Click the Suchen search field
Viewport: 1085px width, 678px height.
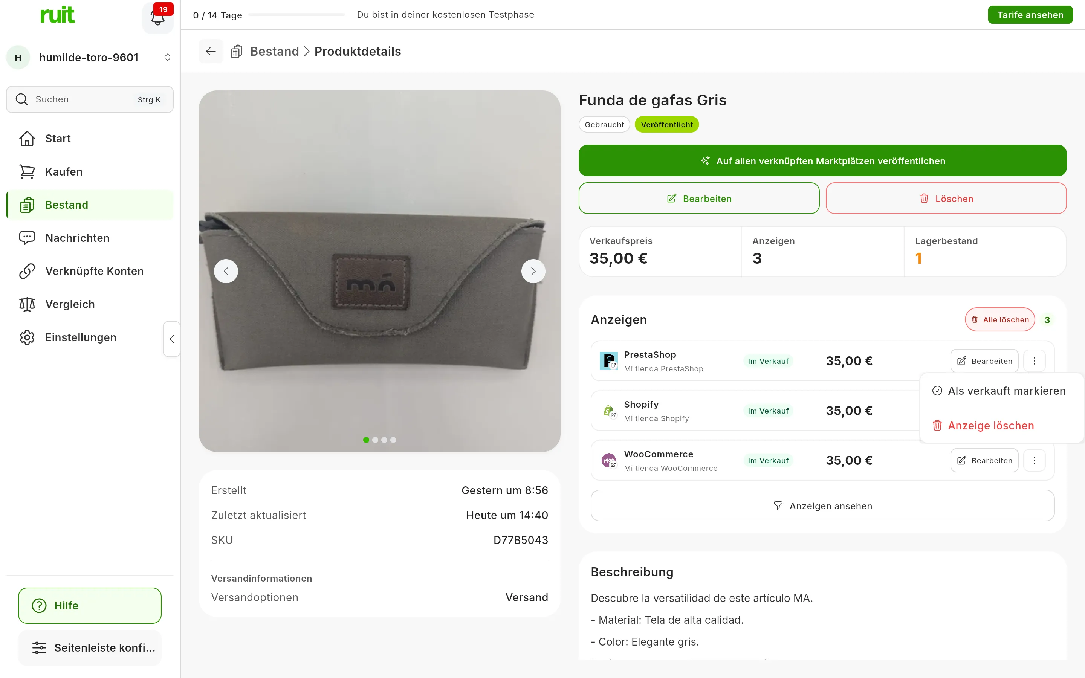[90, 99]
